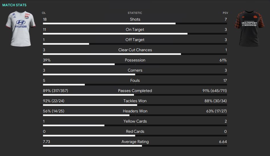Click the Passes Completed label
The height and width of the screenshot is (156, 270).
(135, 91)
